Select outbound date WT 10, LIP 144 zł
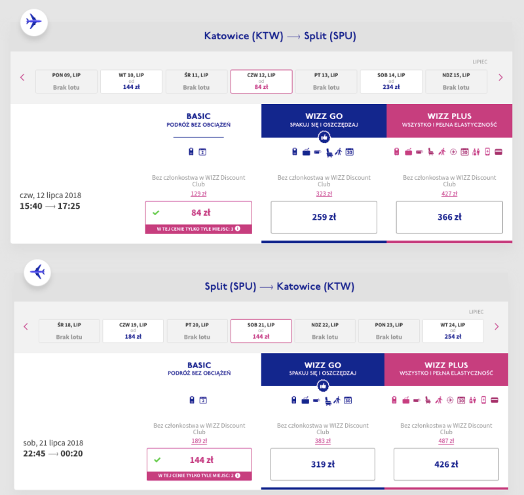 point(132,81)
